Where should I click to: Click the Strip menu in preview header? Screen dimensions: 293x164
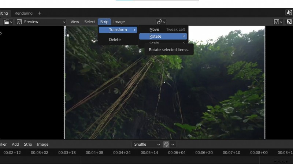[104, 22]
